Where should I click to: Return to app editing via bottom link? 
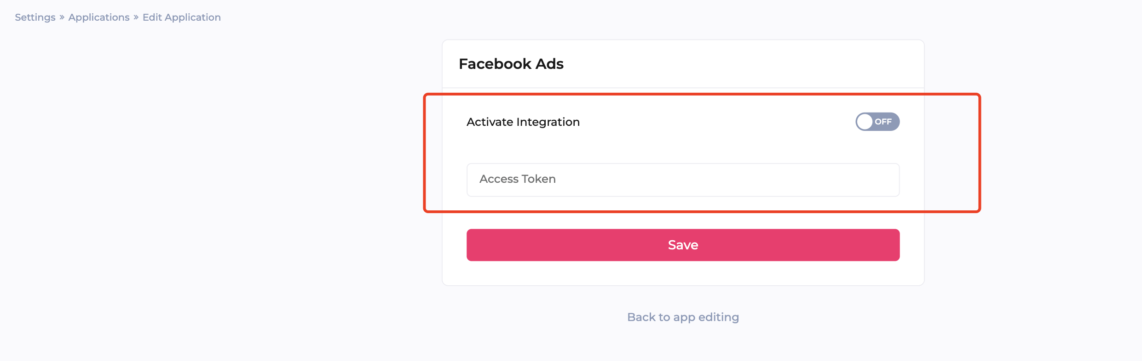point(683,317)
